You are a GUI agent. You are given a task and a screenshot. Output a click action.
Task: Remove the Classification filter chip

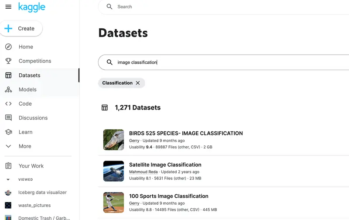(x=138, y=83)
